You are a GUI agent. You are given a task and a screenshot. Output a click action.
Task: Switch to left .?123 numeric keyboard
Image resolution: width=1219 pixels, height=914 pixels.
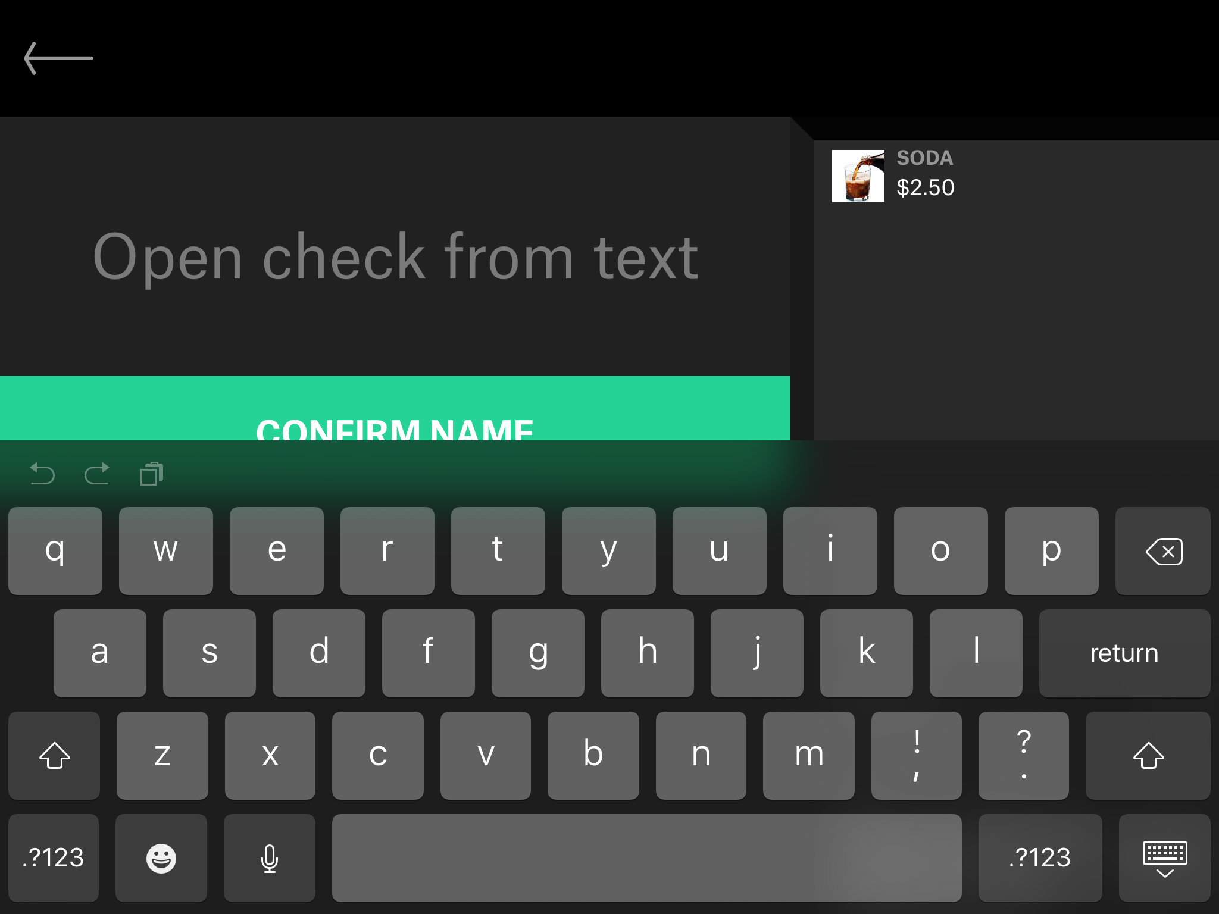click(x=54, y=858)
